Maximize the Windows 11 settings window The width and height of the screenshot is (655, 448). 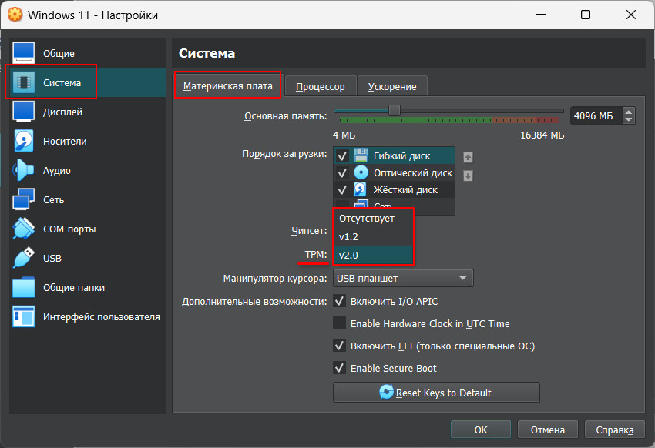point(586,15)
